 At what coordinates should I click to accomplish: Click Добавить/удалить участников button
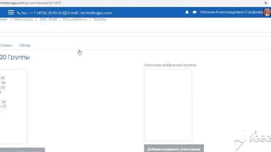coord(174,148)
